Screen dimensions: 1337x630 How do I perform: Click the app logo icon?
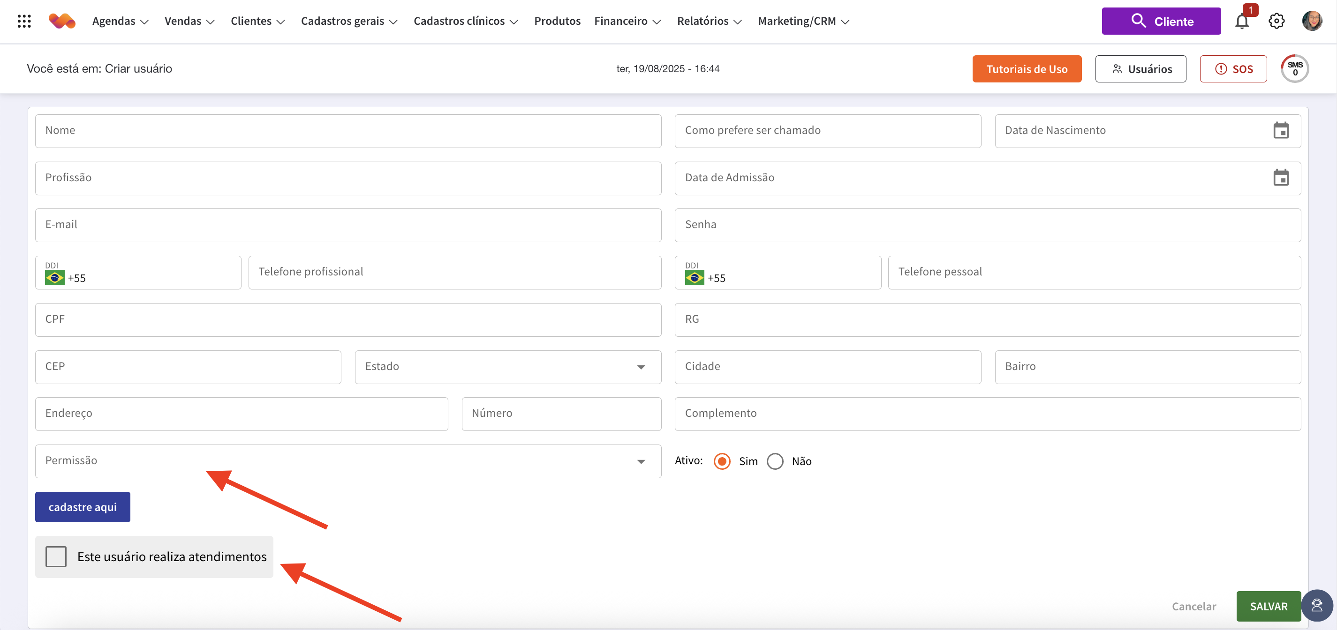[x=62, y=21]
